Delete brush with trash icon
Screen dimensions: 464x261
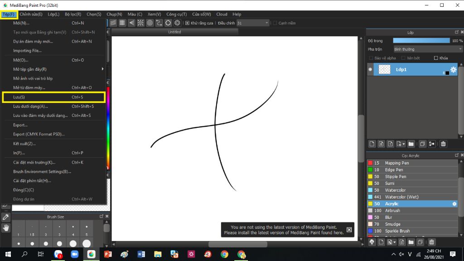coord(432,242)
